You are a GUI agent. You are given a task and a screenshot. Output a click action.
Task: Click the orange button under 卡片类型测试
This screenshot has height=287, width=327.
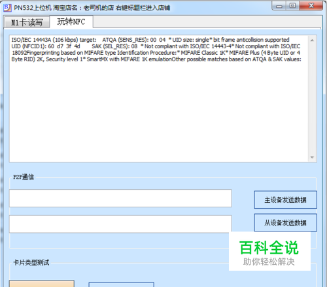coord(42,284)
